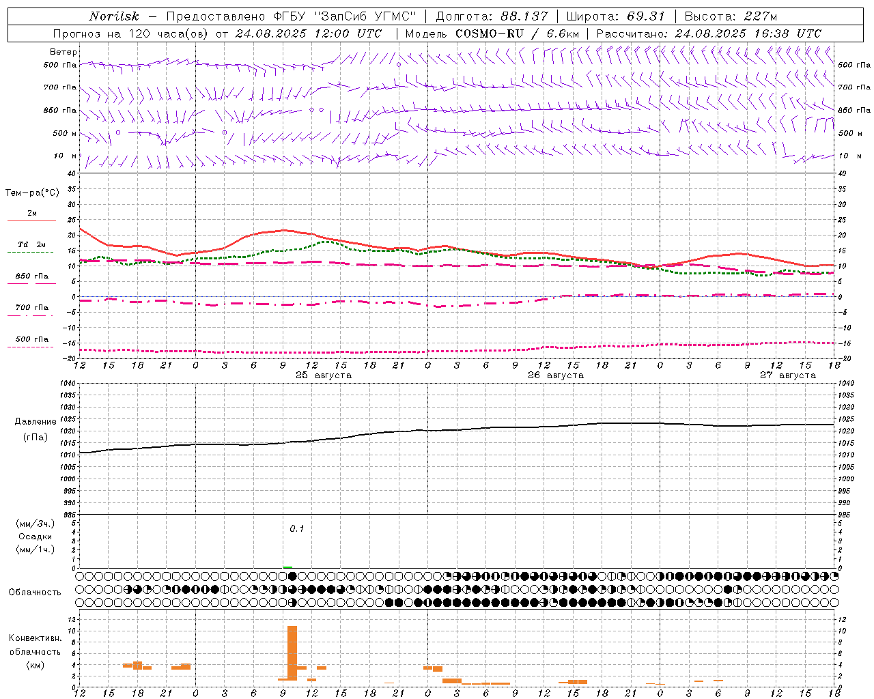Click the "0.1" precipitation amount value
874x699 pixels.
[x=296, y=528]
